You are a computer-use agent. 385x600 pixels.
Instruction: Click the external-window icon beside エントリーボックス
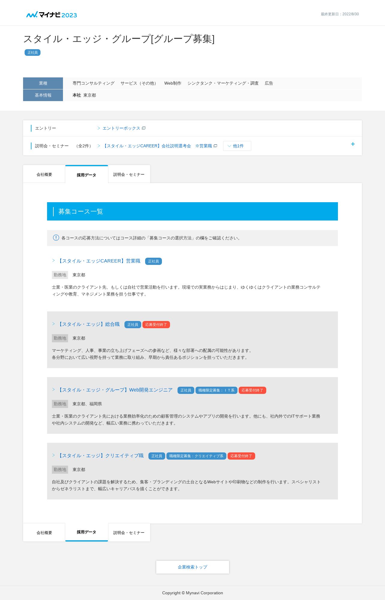pos(144,128)
